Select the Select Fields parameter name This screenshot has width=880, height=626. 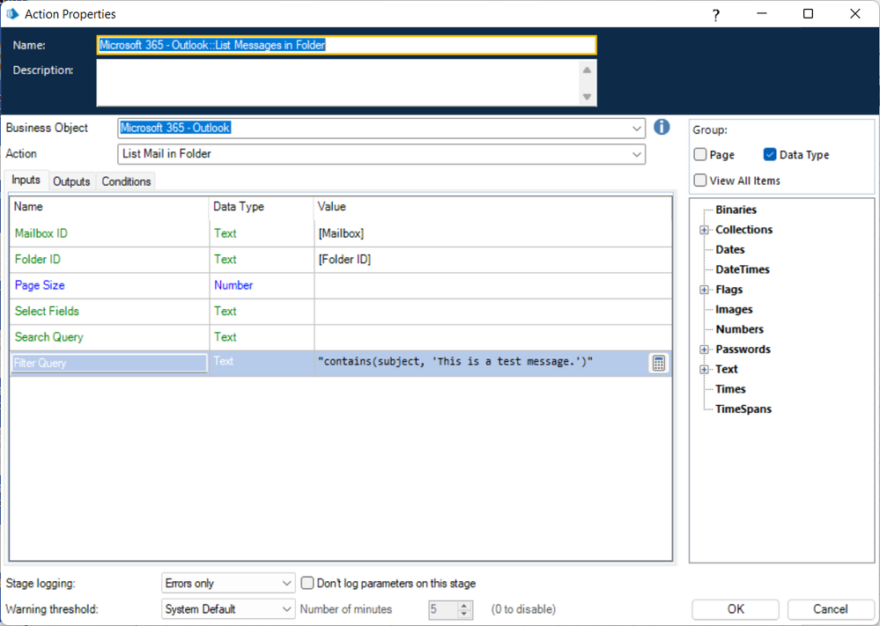click(47, 311)
